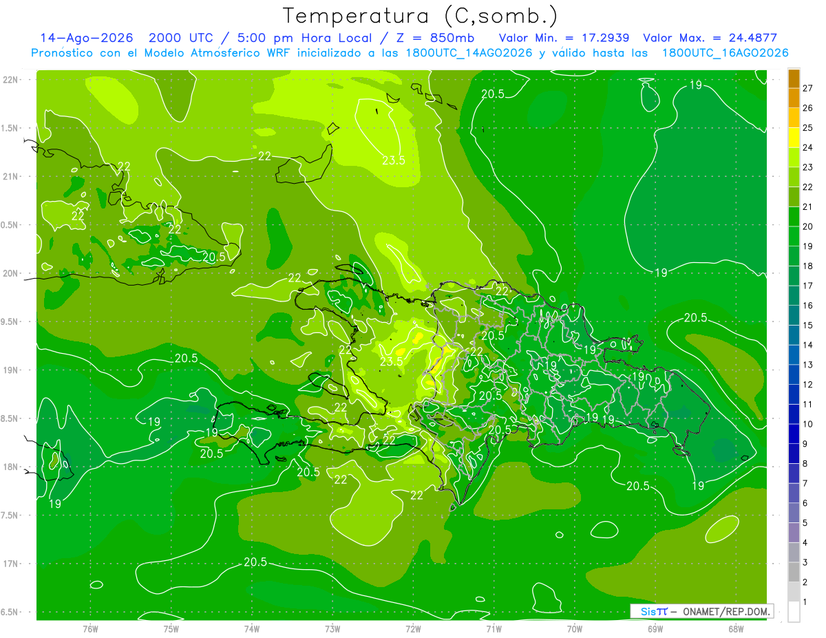Click the '19N' latitude axis label

[10, 370]
